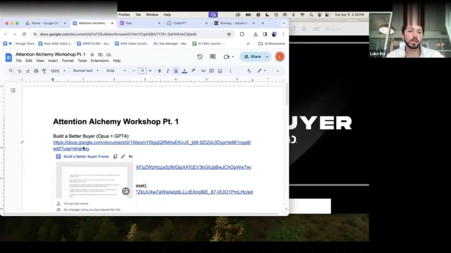Toggle the browser side panel

(265, 34)
